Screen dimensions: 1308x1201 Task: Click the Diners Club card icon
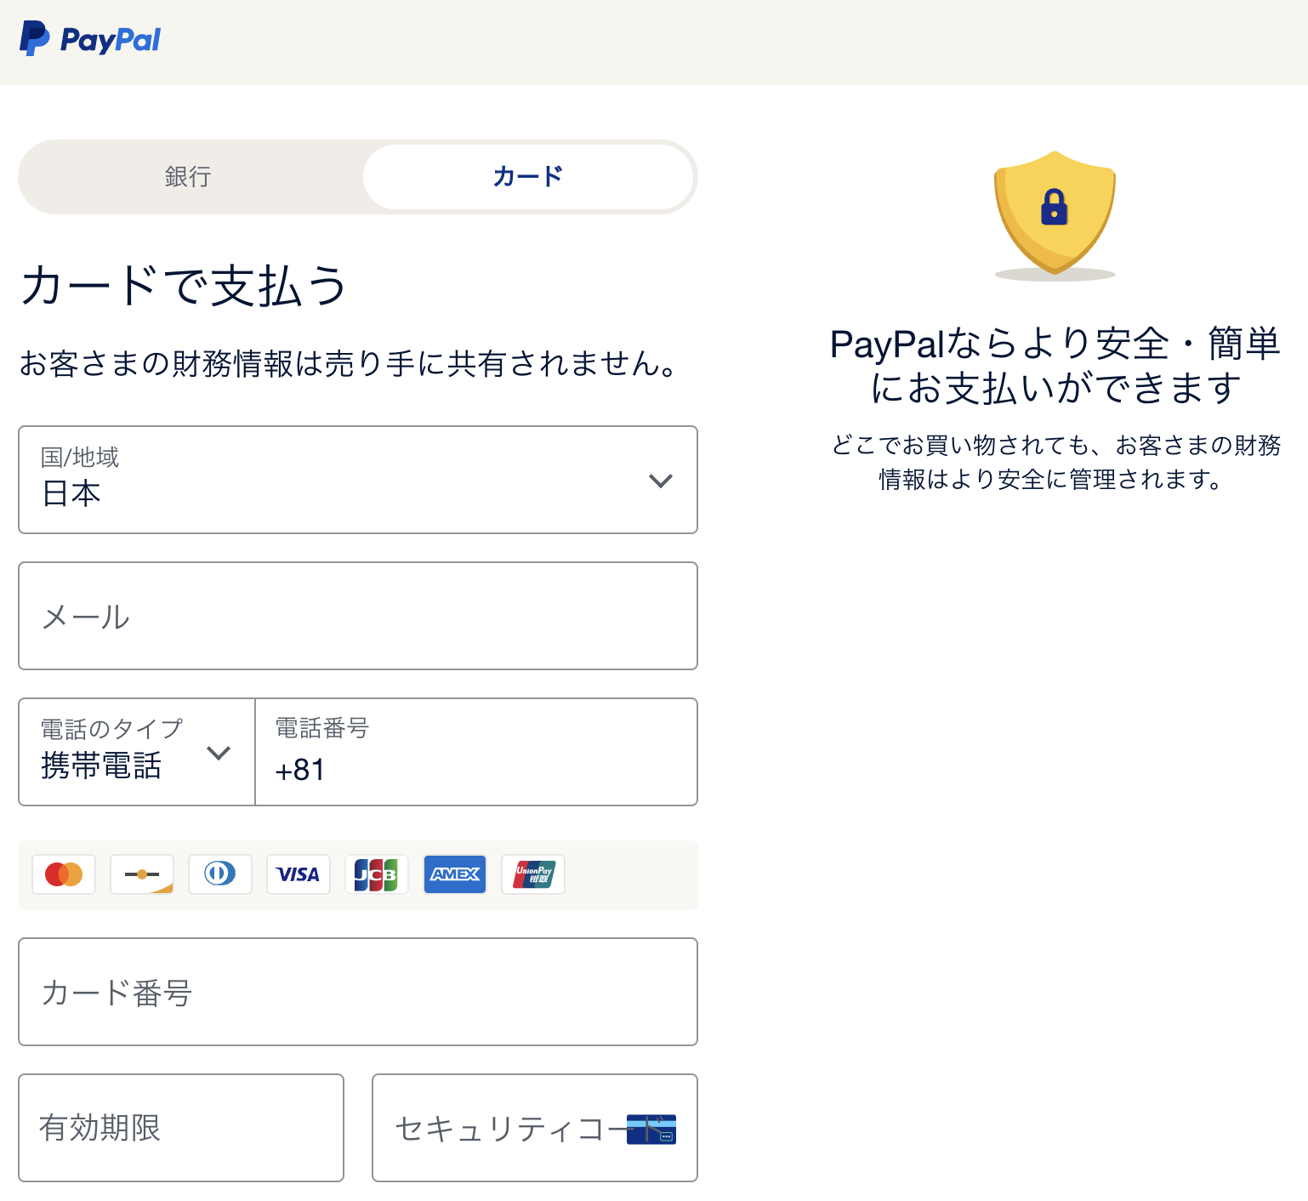click(x=220, y=874)
